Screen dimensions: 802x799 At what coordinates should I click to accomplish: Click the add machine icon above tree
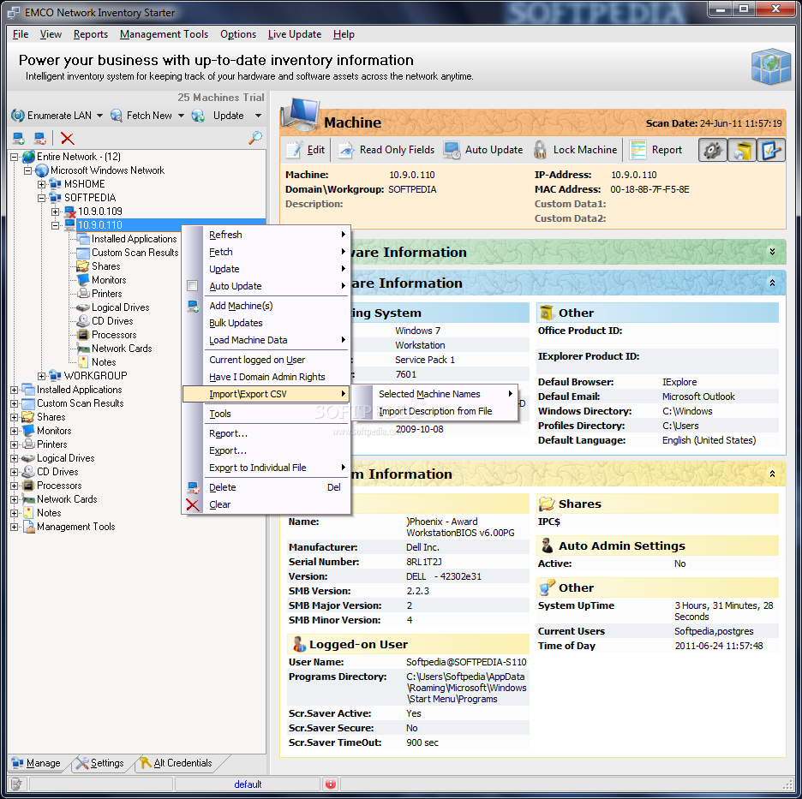(x=19, y=138)
